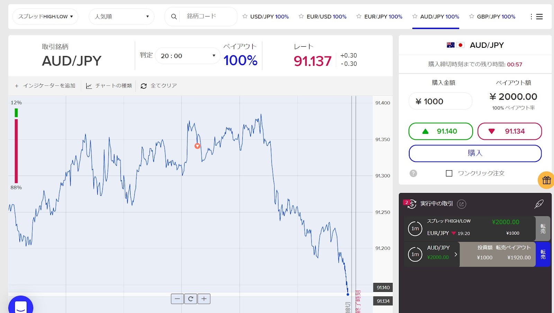Viewport: 554px width, 313px height.
Task: Click the gift box reward icon
Action: pos(546,180)
